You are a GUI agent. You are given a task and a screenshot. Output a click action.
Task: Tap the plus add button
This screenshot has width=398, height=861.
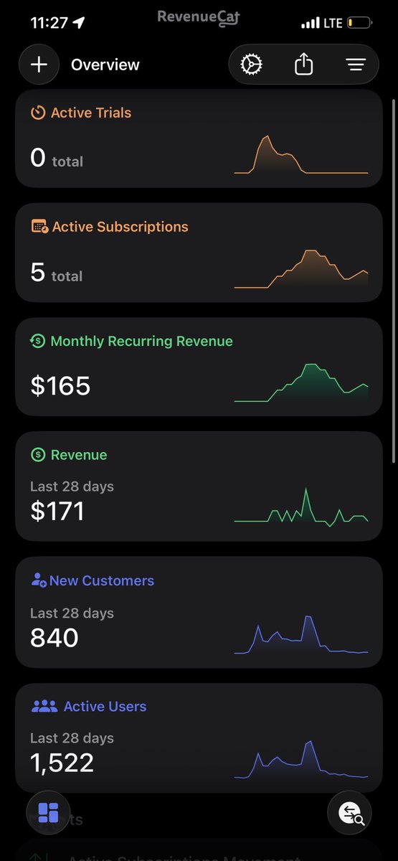(x=39, y=65)
